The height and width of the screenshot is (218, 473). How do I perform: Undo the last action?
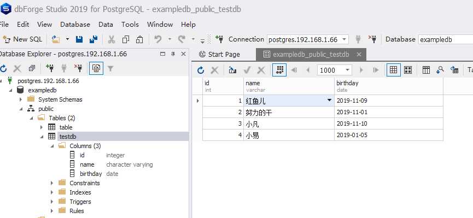click(158, 39)
